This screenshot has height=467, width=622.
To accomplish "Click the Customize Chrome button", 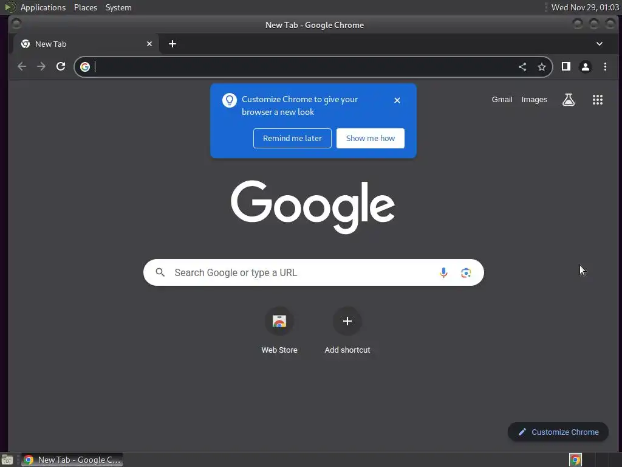I will (558, 432).
